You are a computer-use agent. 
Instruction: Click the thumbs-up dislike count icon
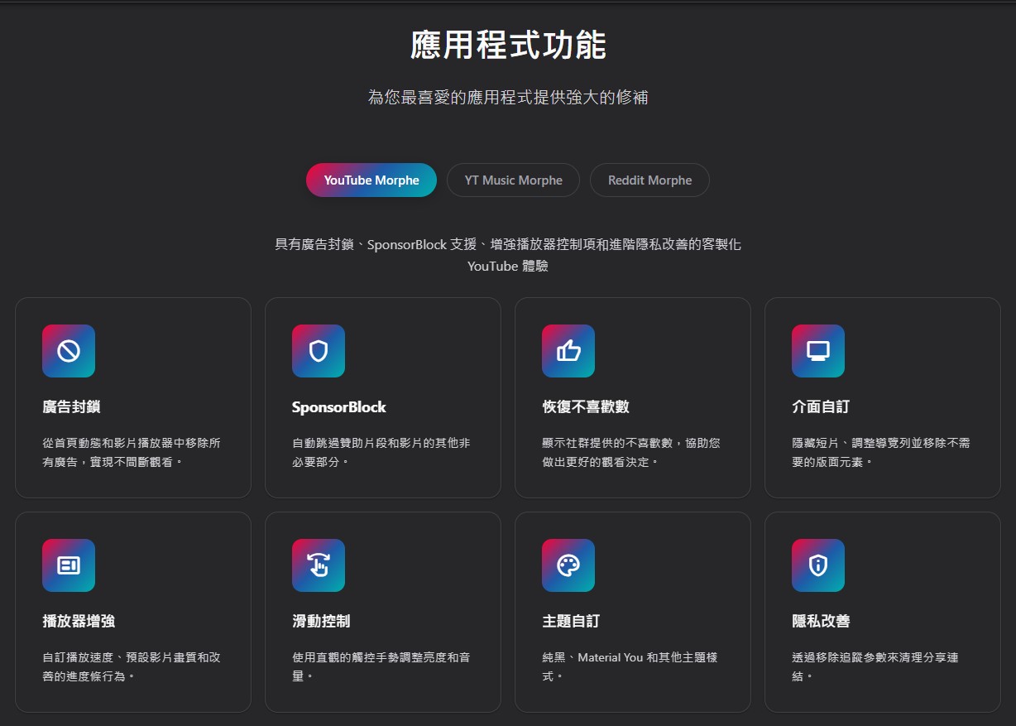pos(568,351)
